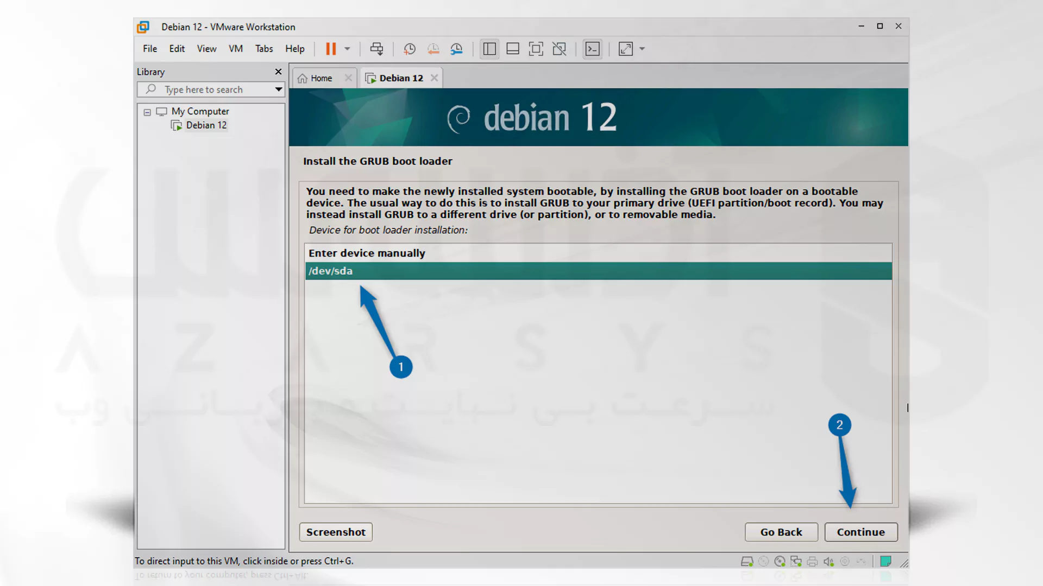Select My Computer in the library tree
Viewport: 1043px width, 586px height.
[x=200, y=111]
